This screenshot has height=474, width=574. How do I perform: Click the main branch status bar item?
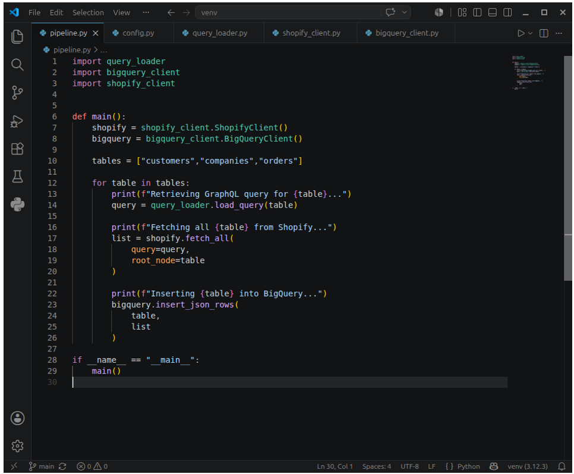pos(42,466)
